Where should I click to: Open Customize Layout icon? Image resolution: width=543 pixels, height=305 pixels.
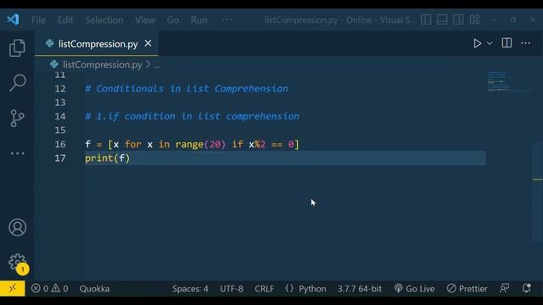[474, 19]
